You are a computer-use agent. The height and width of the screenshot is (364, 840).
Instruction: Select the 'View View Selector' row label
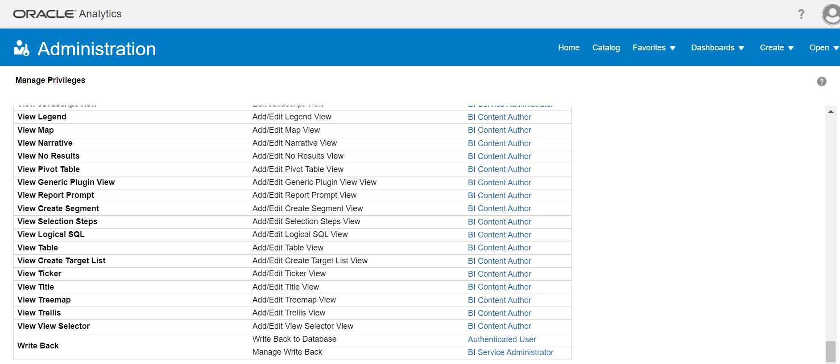pos(54,326)
